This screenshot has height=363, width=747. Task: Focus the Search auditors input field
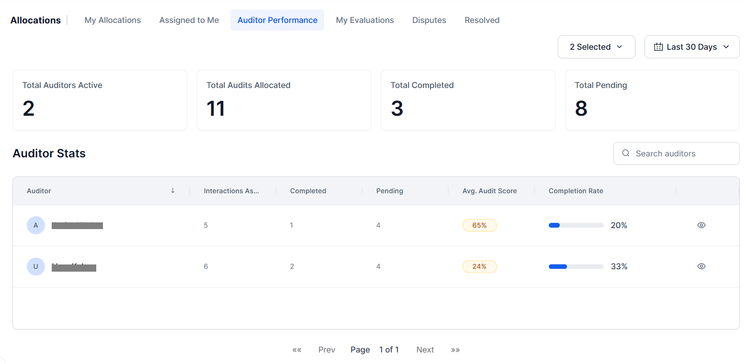pos(677,154)
